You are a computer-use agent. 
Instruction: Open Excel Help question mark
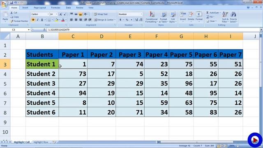[x=248, y=7]
